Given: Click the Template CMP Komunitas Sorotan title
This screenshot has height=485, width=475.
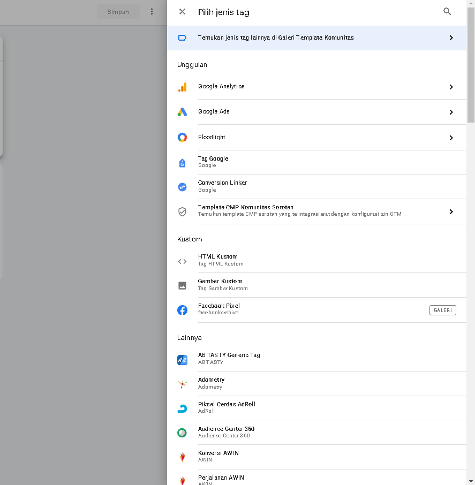Looking at the screenshot, I should coord(246,207).
